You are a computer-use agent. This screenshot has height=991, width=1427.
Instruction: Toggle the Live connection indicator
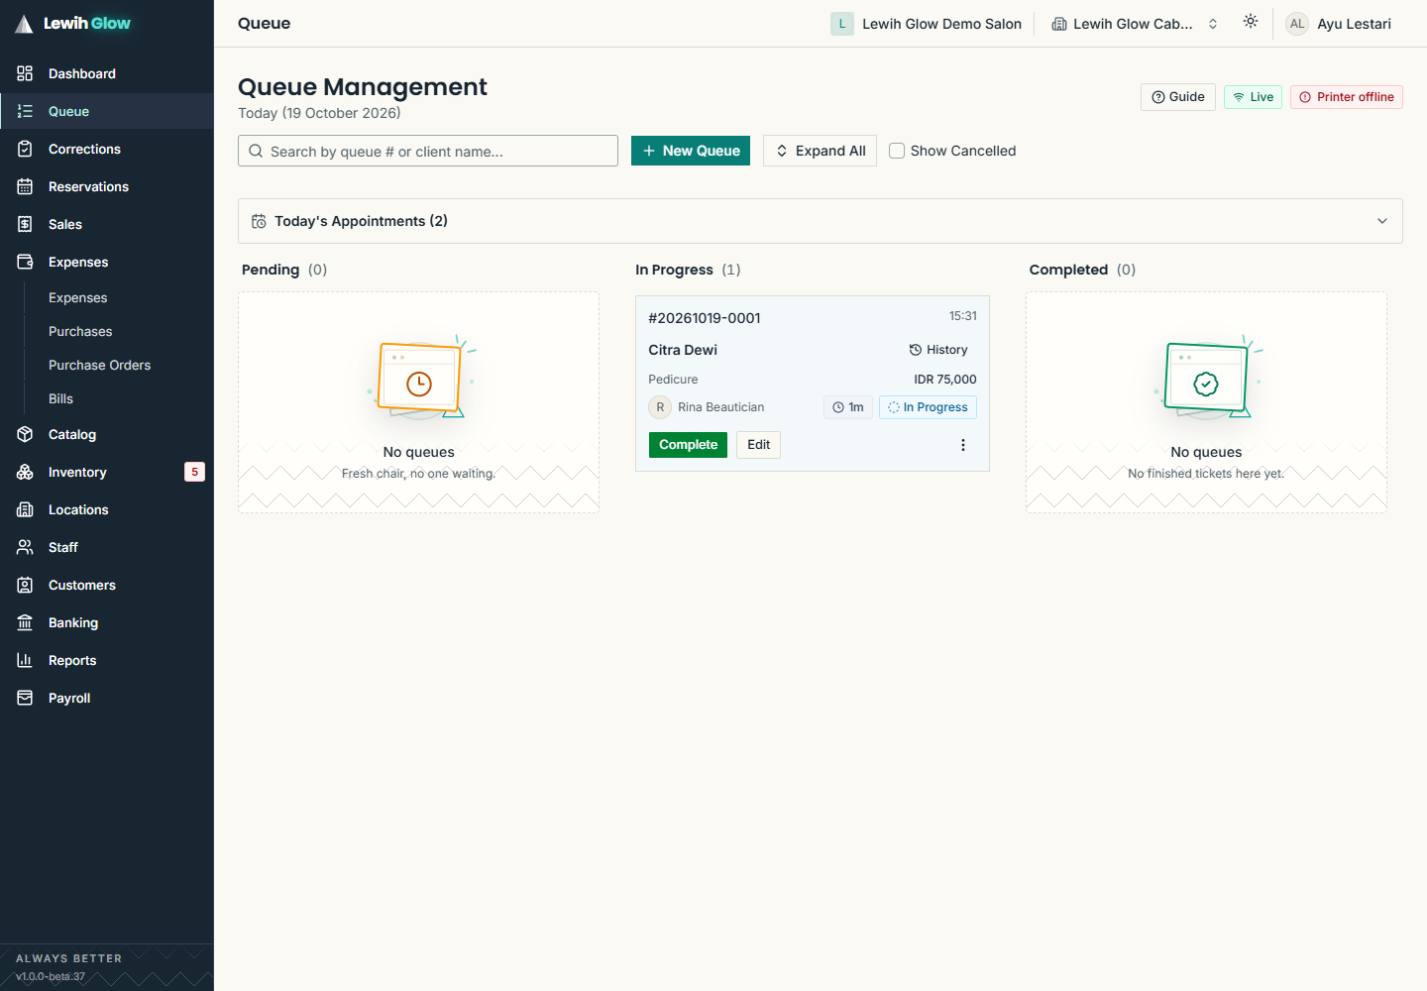coord(1253,97)
